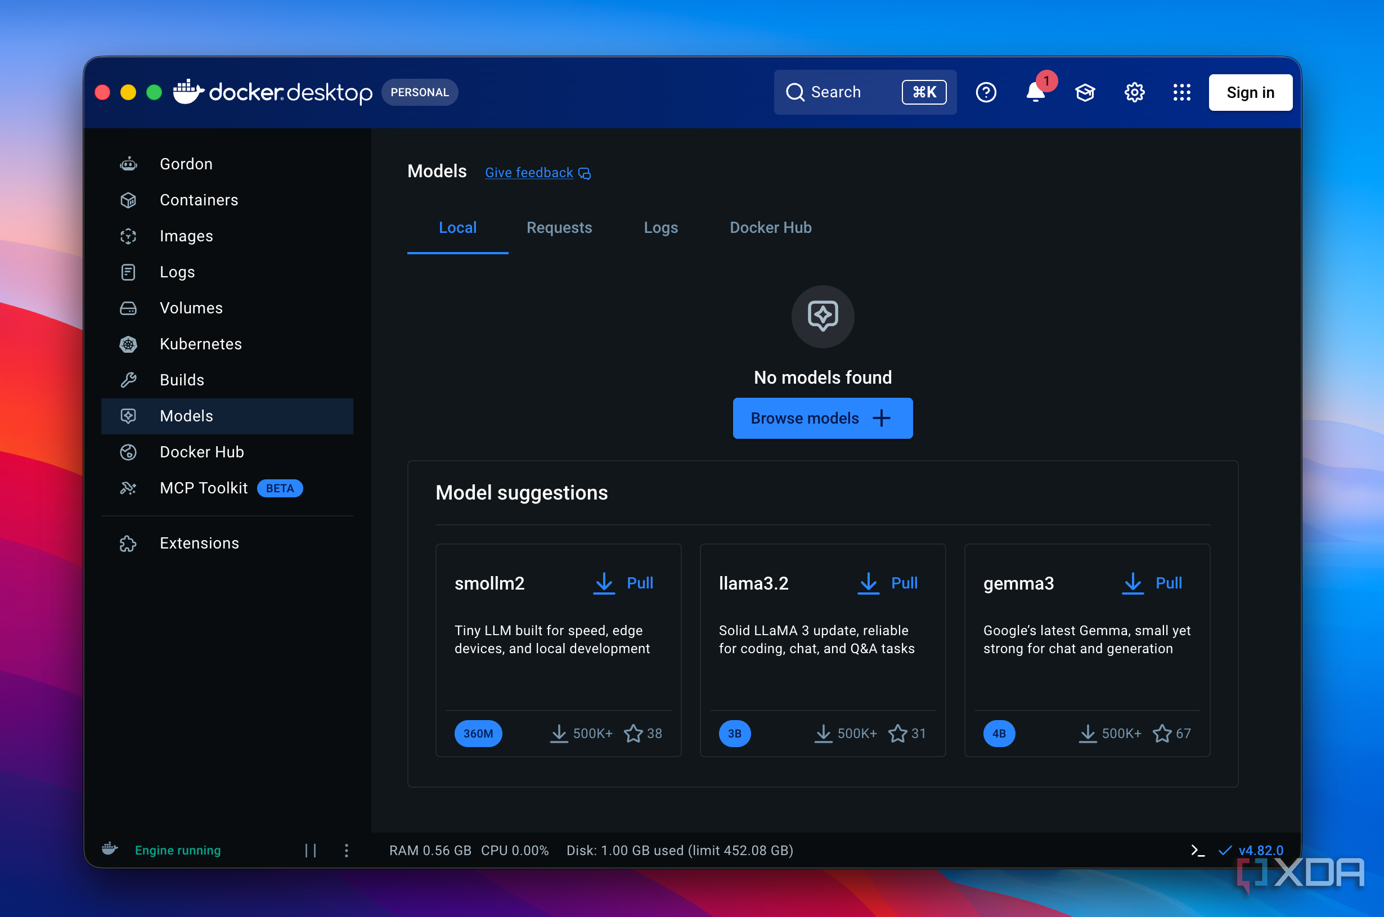The width and height of the screenshot is (1384, 917).
Task: Click the Browse models button
Action: (x=822, y=418)
